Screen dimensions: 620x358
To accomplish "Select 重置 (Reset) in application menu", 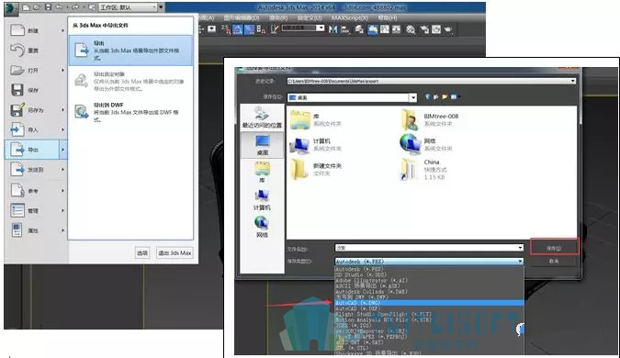I will 36,50.
